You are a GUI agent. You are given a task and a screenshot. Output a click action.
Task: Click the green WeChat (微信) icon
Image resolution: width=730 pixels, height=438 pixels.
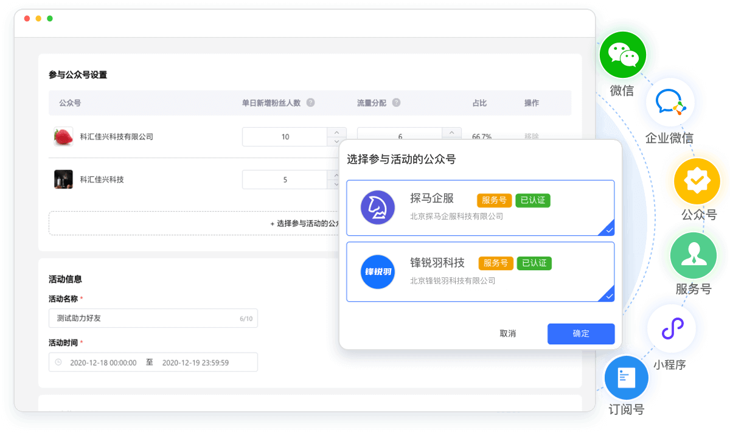(622, 54)
